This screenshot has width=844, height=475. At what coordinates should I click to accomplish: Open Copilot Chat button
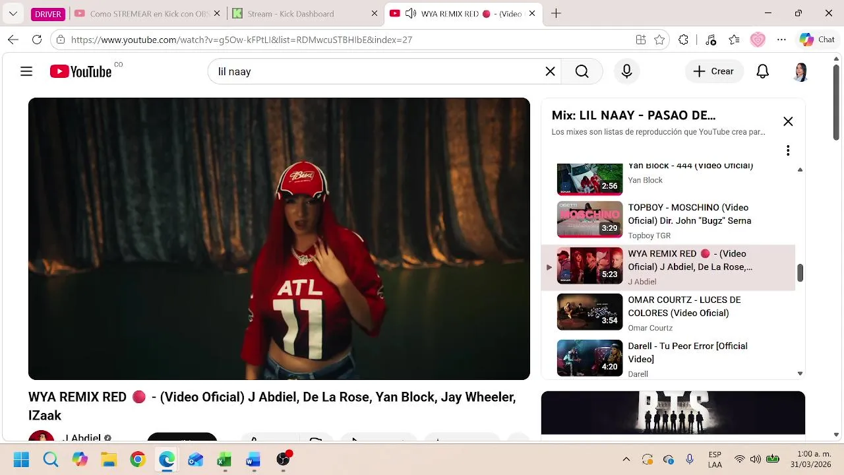[818, 40]
